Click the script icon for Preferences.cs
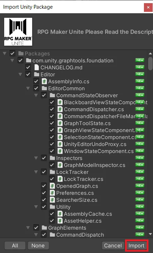This screenshot has width=153, height=253. point(52,193)
